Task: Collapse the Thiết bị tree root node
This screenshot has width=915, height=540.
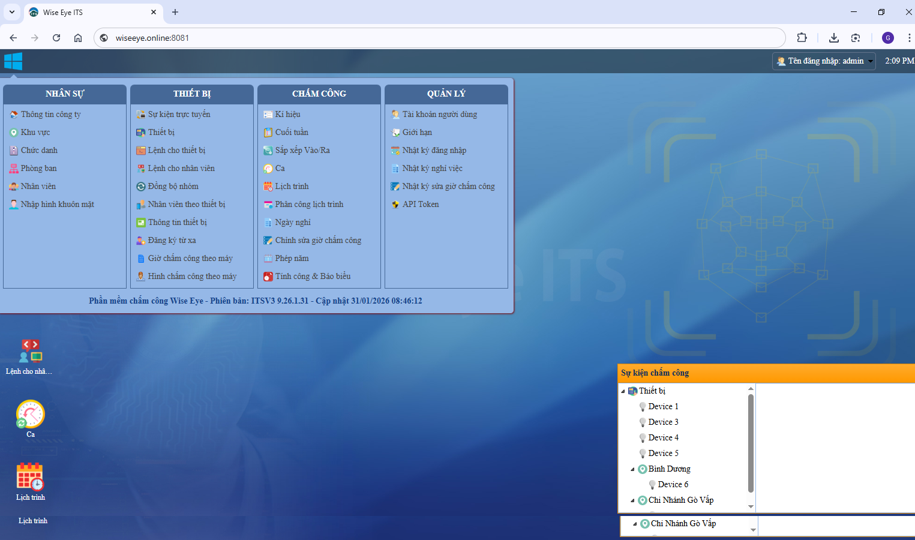Action: pyautogui.click(x=623, y=391)
